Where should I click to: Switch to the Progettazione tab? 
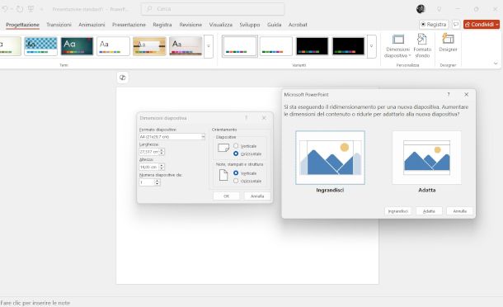tap(22, 25)
